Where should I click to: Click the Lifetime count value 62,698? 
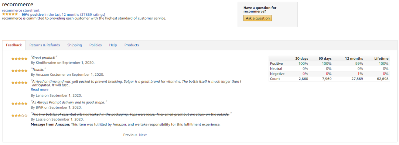[x=382, y=79]
